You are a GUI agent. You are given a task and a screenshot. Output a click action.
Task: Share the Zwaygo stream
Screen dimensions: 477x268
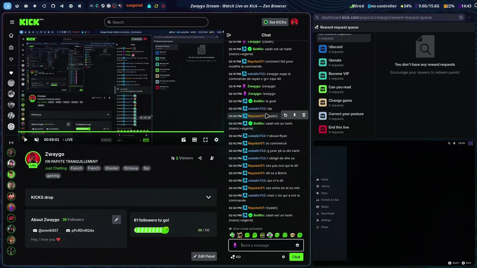(200, 158)
